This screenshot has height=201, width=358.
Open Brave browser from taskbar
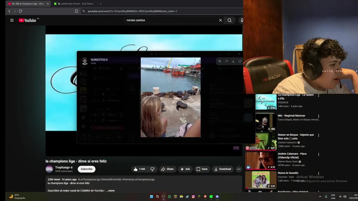point(205,197)
